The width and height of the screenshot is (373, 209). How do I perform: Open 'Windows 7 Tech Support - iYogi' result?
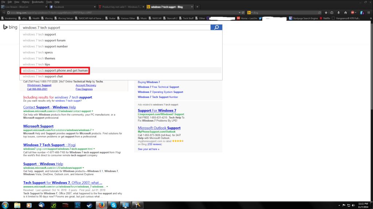click(50, 145)
